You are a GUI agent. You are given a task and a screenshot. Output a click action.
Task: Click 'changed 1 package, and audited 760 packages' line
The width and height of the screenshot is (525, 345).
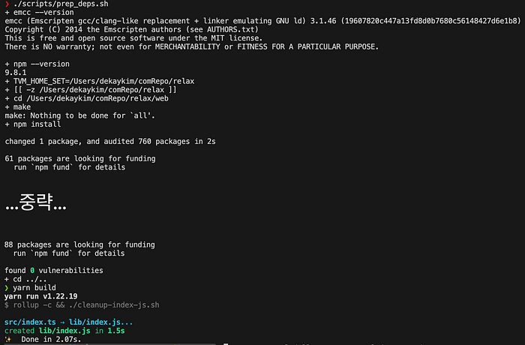tap(110, 141)
